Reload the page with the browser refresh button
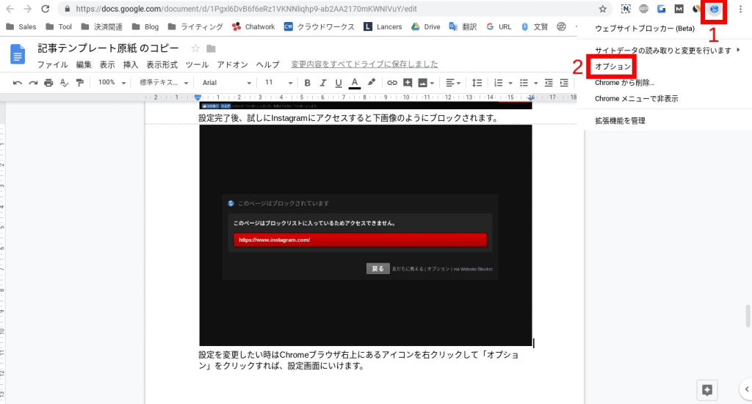Screen dimensions: 752x404 pos(46,9)
